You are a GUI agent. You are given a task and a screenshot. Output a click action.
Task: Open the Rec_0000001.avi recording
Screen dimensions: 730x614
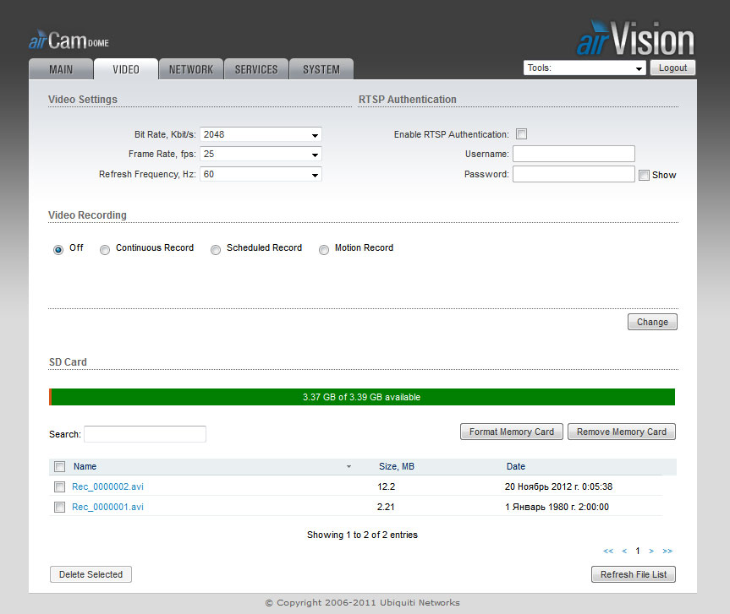(107, 507)
